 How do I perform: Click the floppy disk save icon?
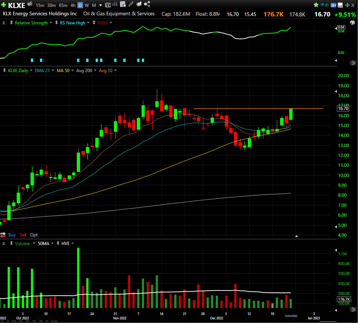pyautogui.click(x=340, y=5)
